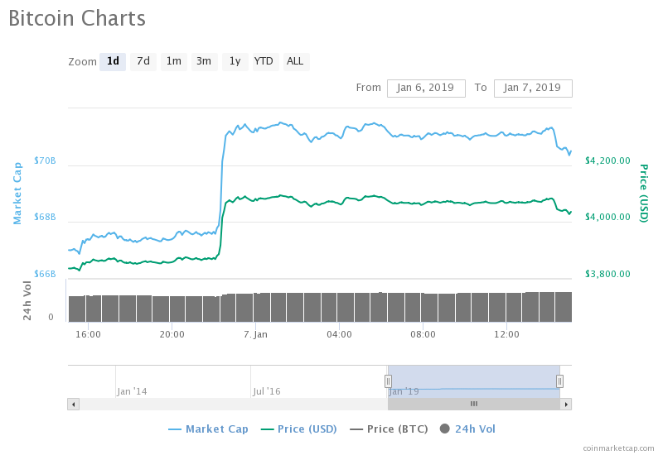Choose the 3m zoom option
The width and height of the screenshot is (663, 455).
tap(203, 61)
